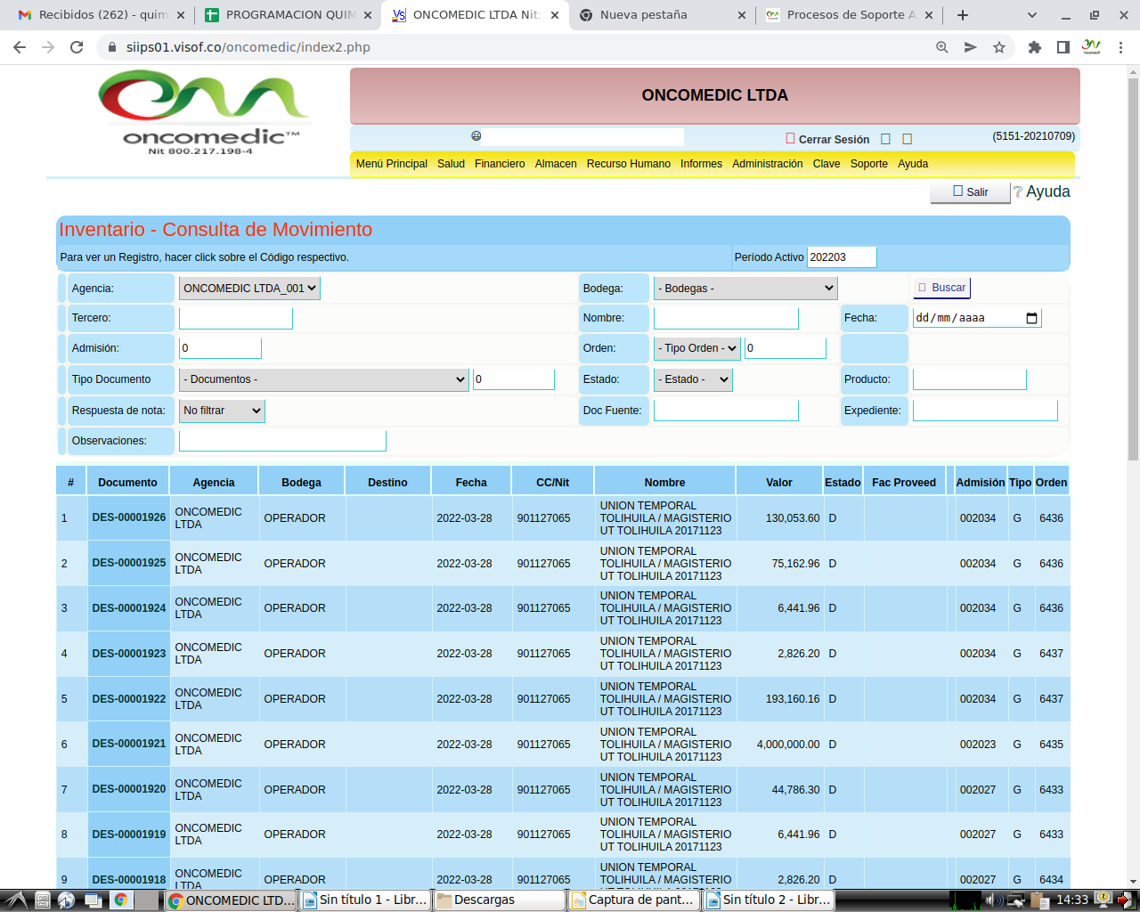Reload the current page
This screenshot has width=1140, height=912.
[x=77, y=47]
